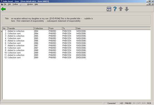Viewport: 154px width, 105px height.
Task: Click the gray up arrow icon
Action: (x=121, y=9)
